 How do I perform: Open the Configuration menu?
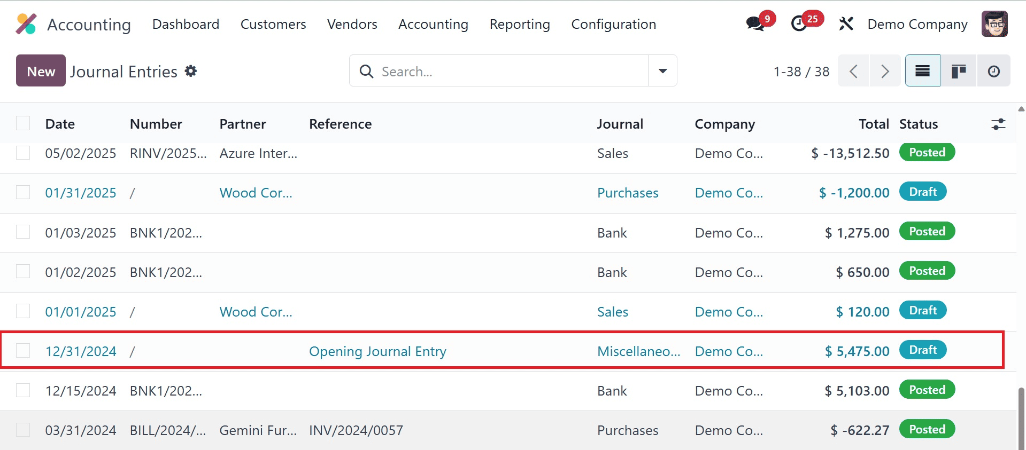[614, 24]
